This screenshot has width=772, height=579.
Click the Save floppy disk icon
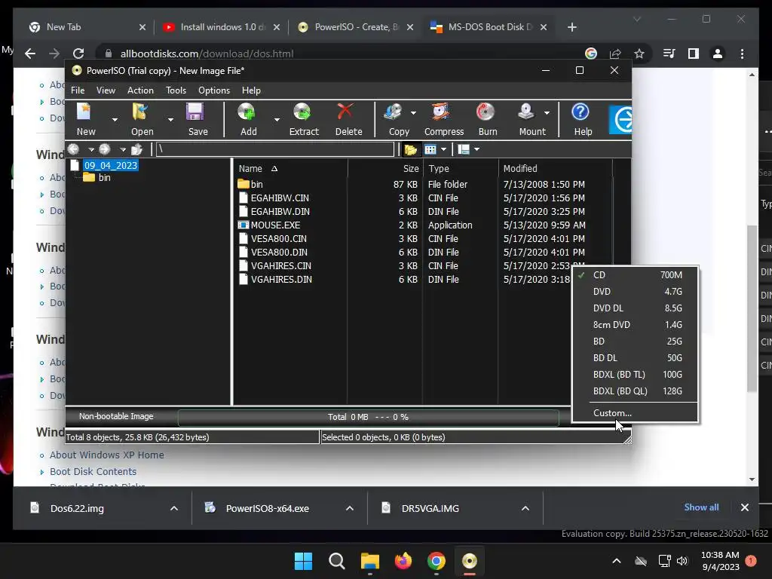[x=195, y=112]
